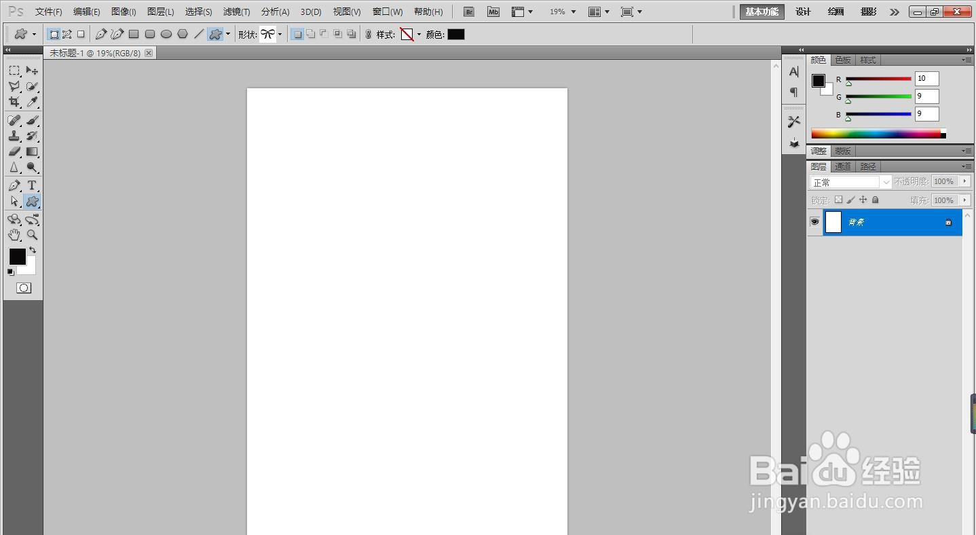Enable Fill Pixels mode in options bar
The image size is (976, 535).
(x=81, y=34)
